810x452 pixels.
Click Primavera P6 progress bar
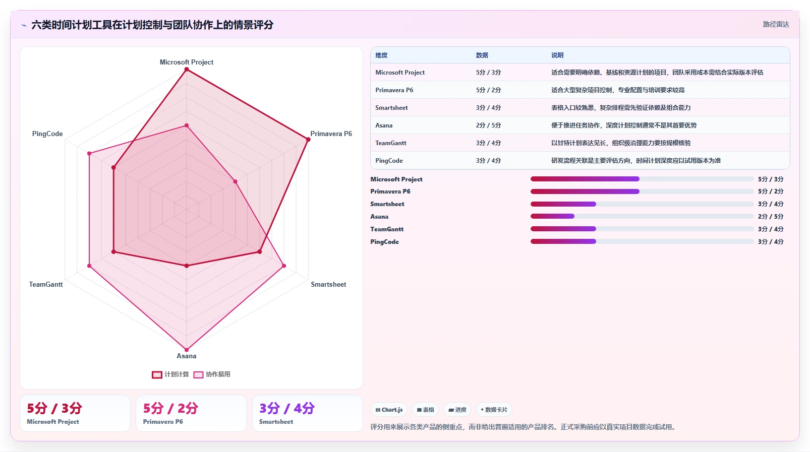(642, 191)
